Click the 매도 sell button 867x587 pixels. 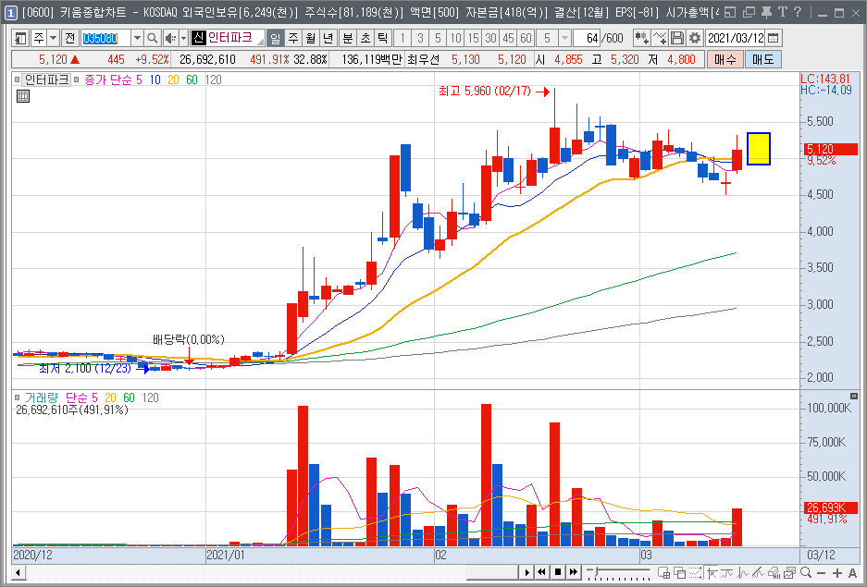tap(763, 59)
